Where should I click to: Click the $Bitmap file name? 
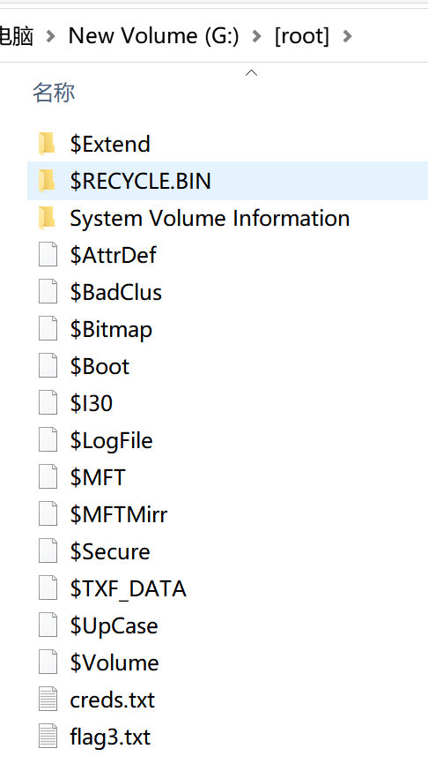pos(111,329)
